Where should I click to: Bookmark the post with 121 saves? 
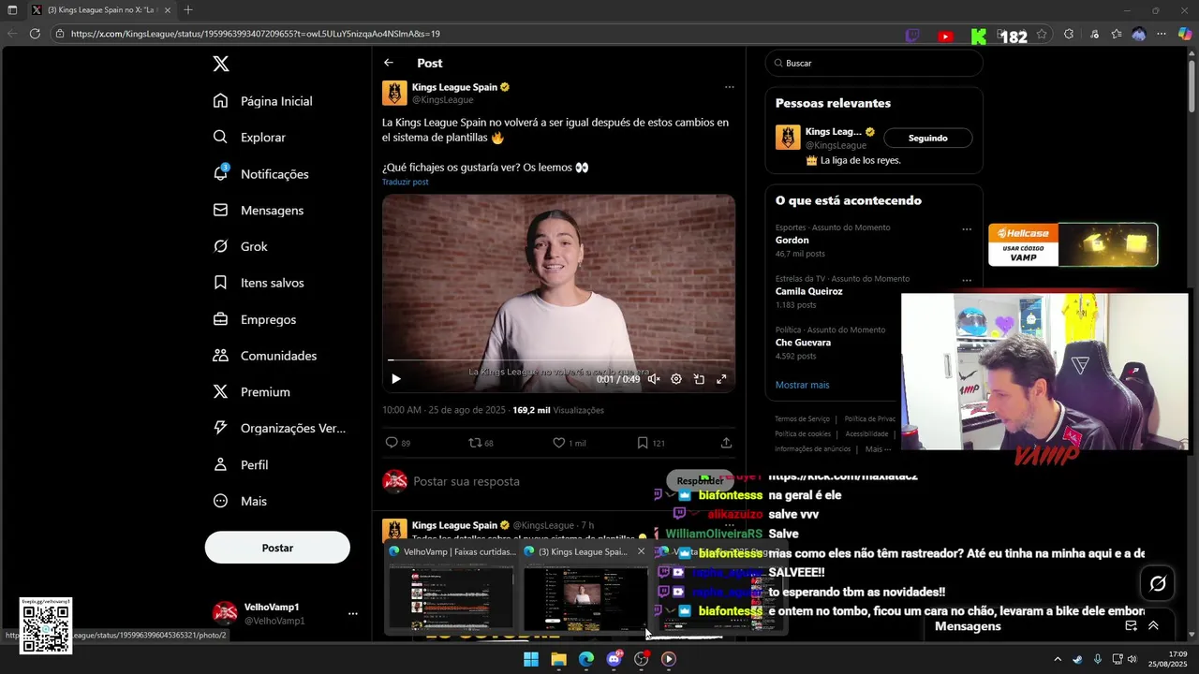[651, 443]
